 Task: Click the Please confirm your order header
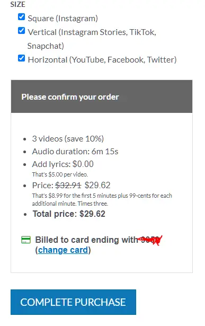point(70,97)
